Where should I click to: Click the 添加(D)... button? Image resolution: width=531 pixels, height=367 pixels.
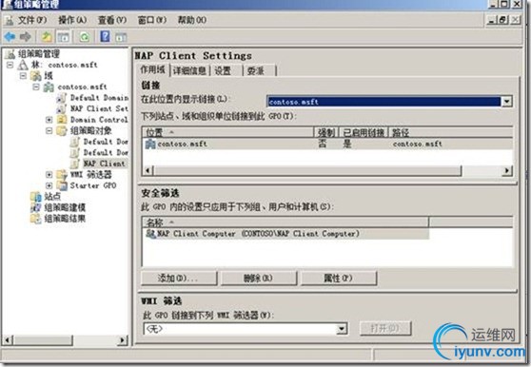(x=179, y=279)
